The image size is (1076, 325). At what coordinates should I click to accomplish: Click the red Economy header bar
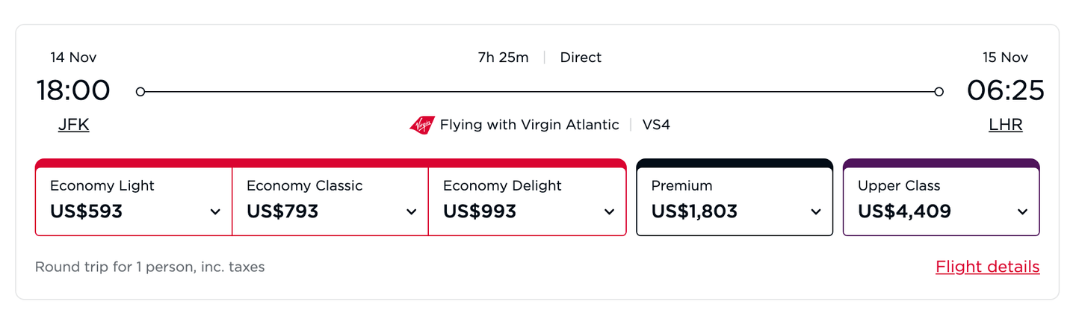coord(330,163)
